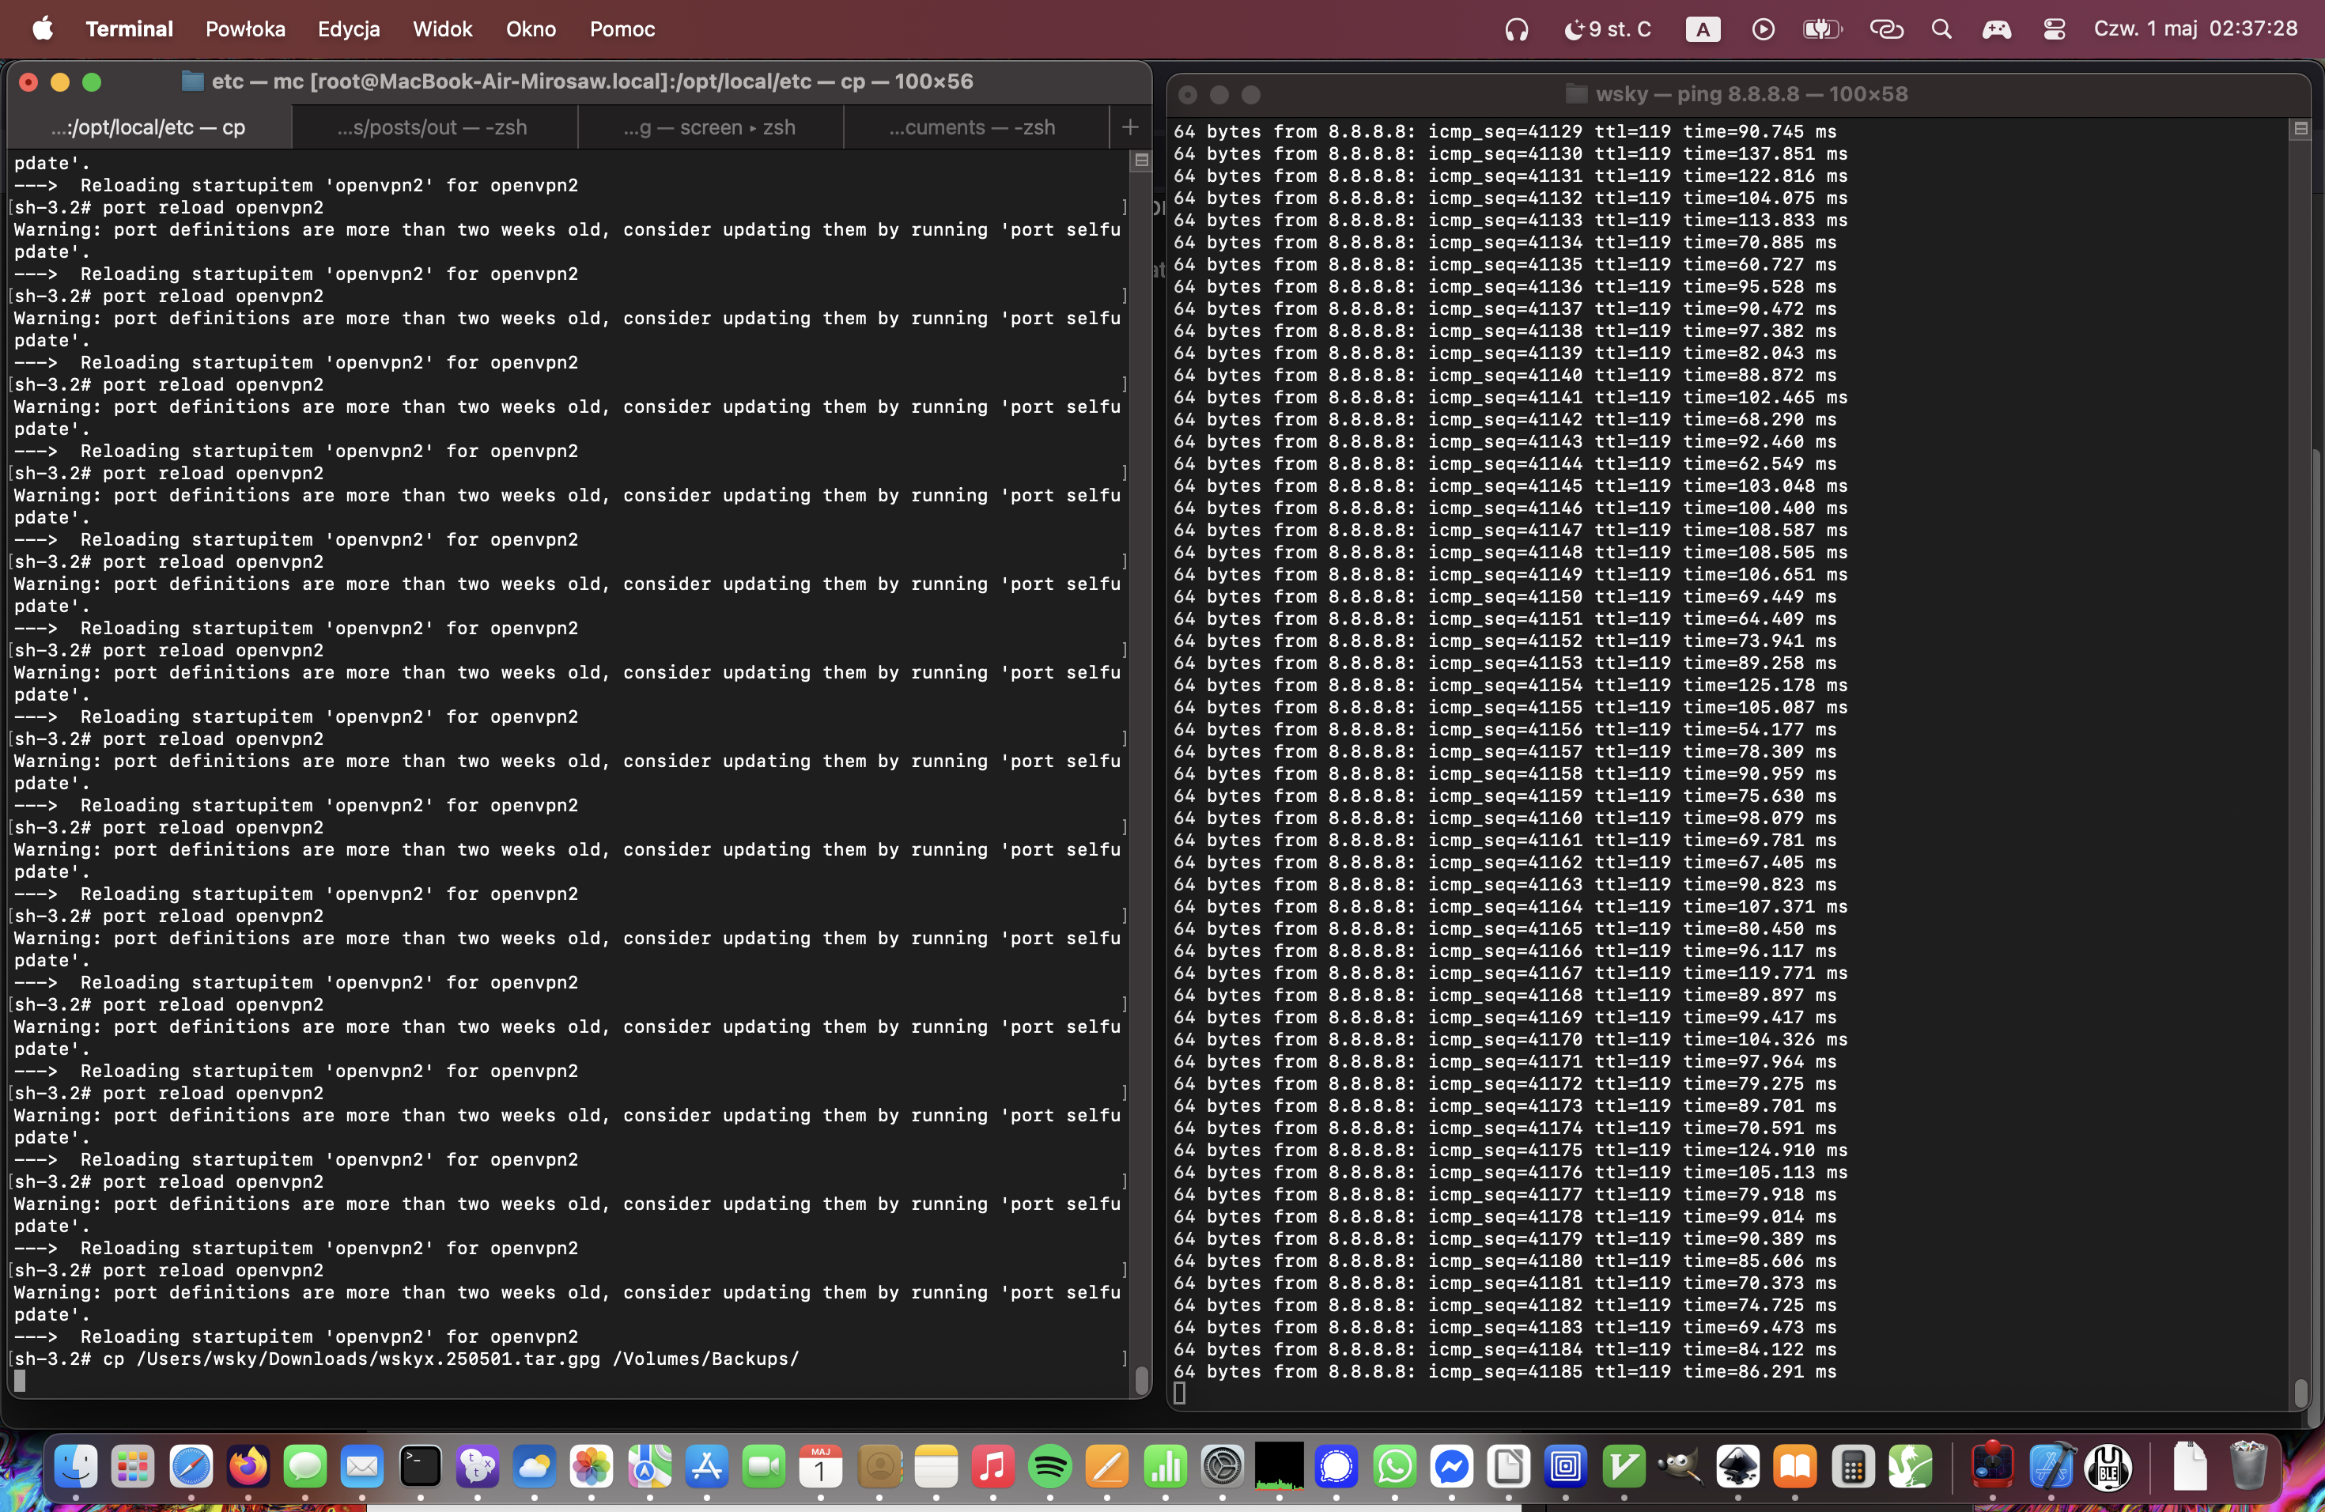Toggle the keyboard input source indicator
The image size is (2325, 1512).
coord(1703,29)
